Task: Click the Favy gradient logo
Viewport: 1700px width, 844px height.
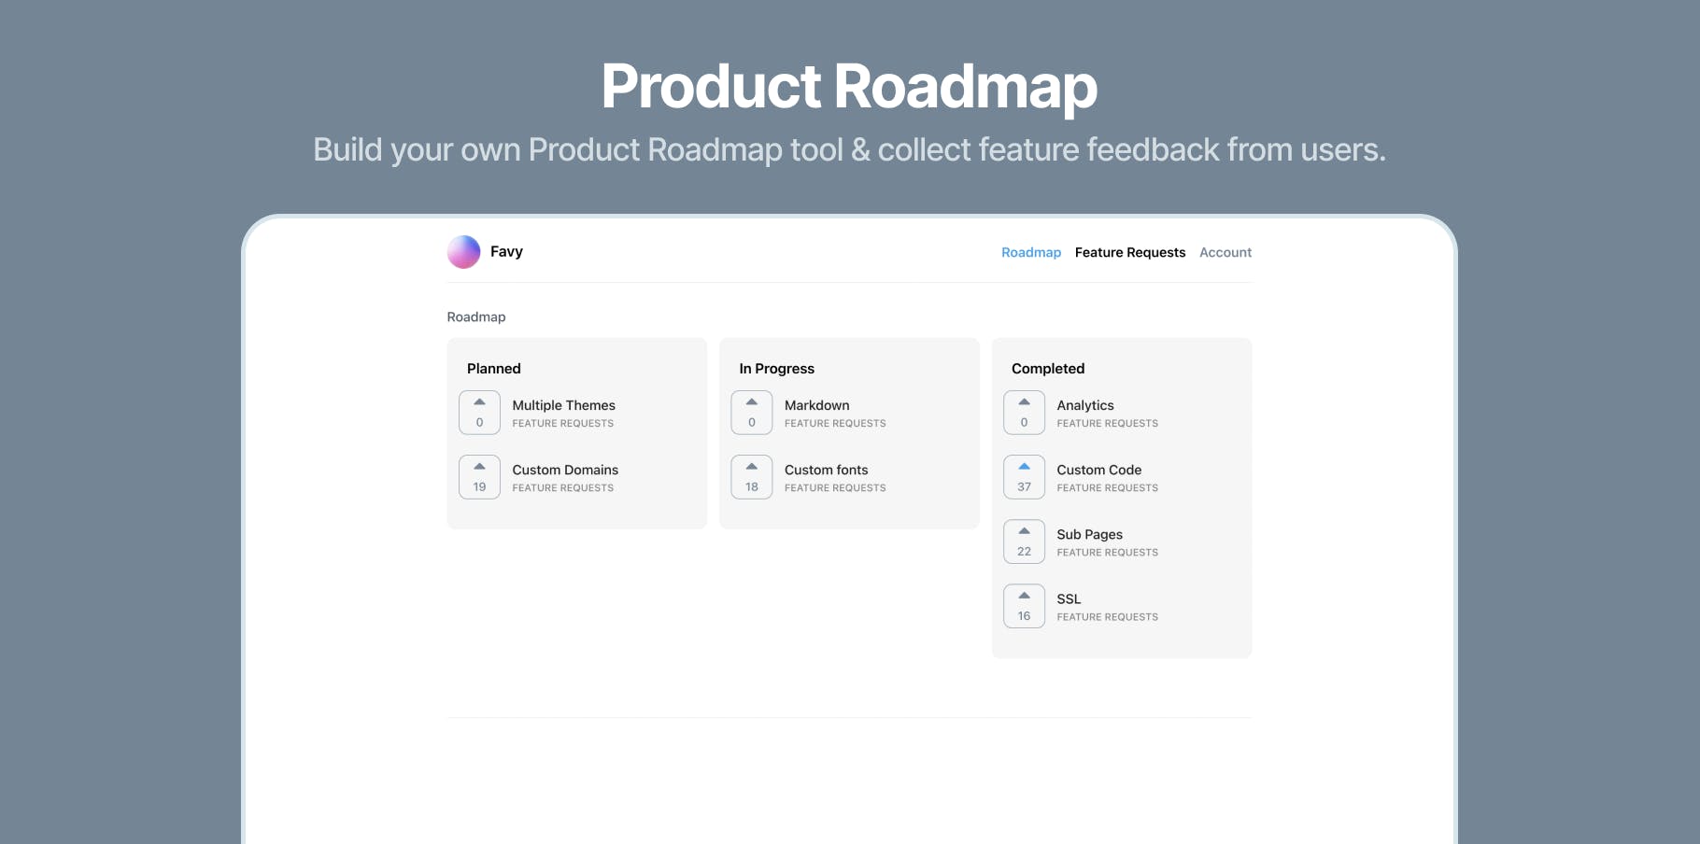Action: pyautogui.click(x=463, y=252)
